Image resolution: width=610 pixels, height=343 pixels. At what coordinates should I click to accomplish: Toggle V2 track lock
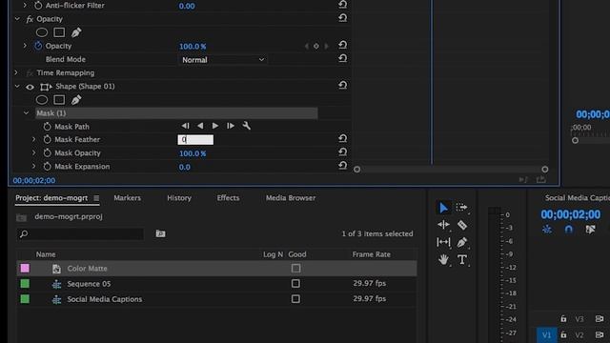[x=563, y=334]
